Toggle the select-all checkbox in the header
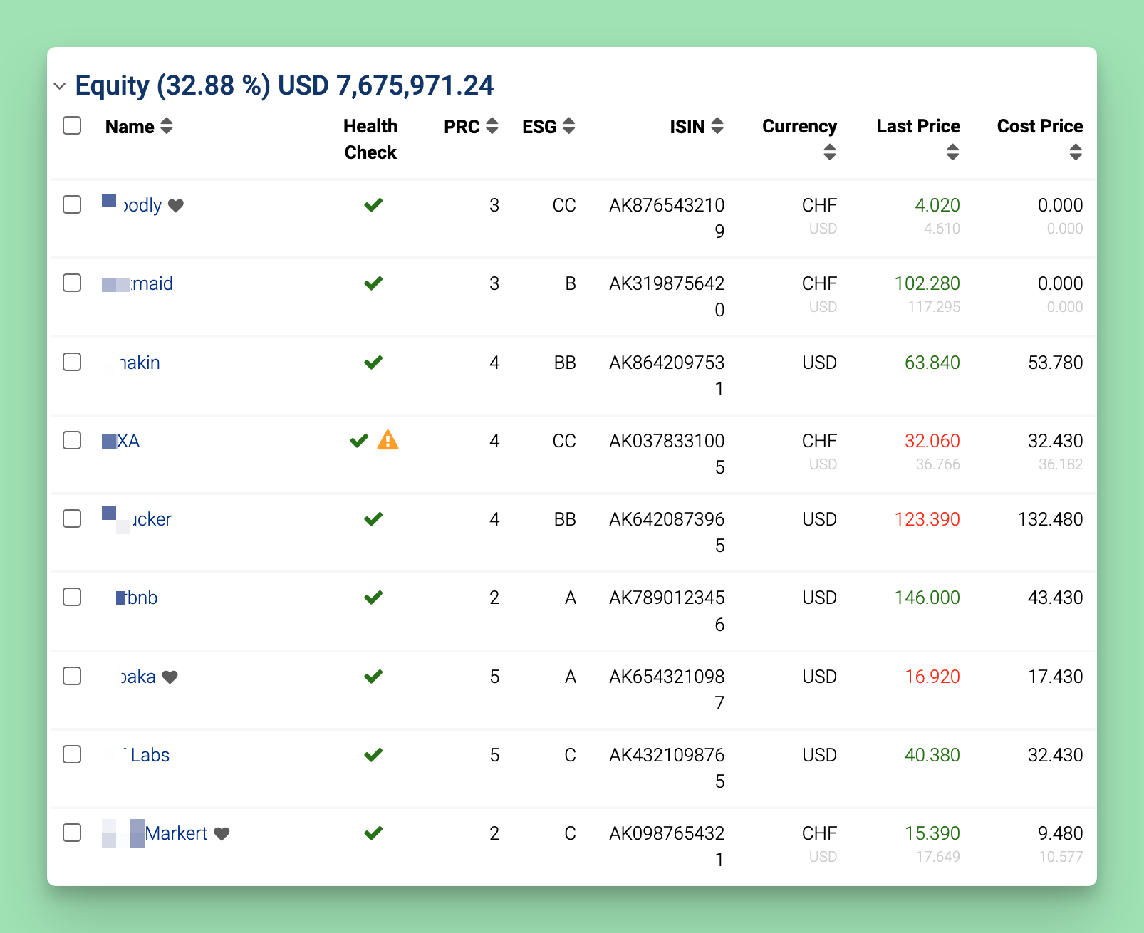This screenshot has width=1144, height=933. (72, 126)
